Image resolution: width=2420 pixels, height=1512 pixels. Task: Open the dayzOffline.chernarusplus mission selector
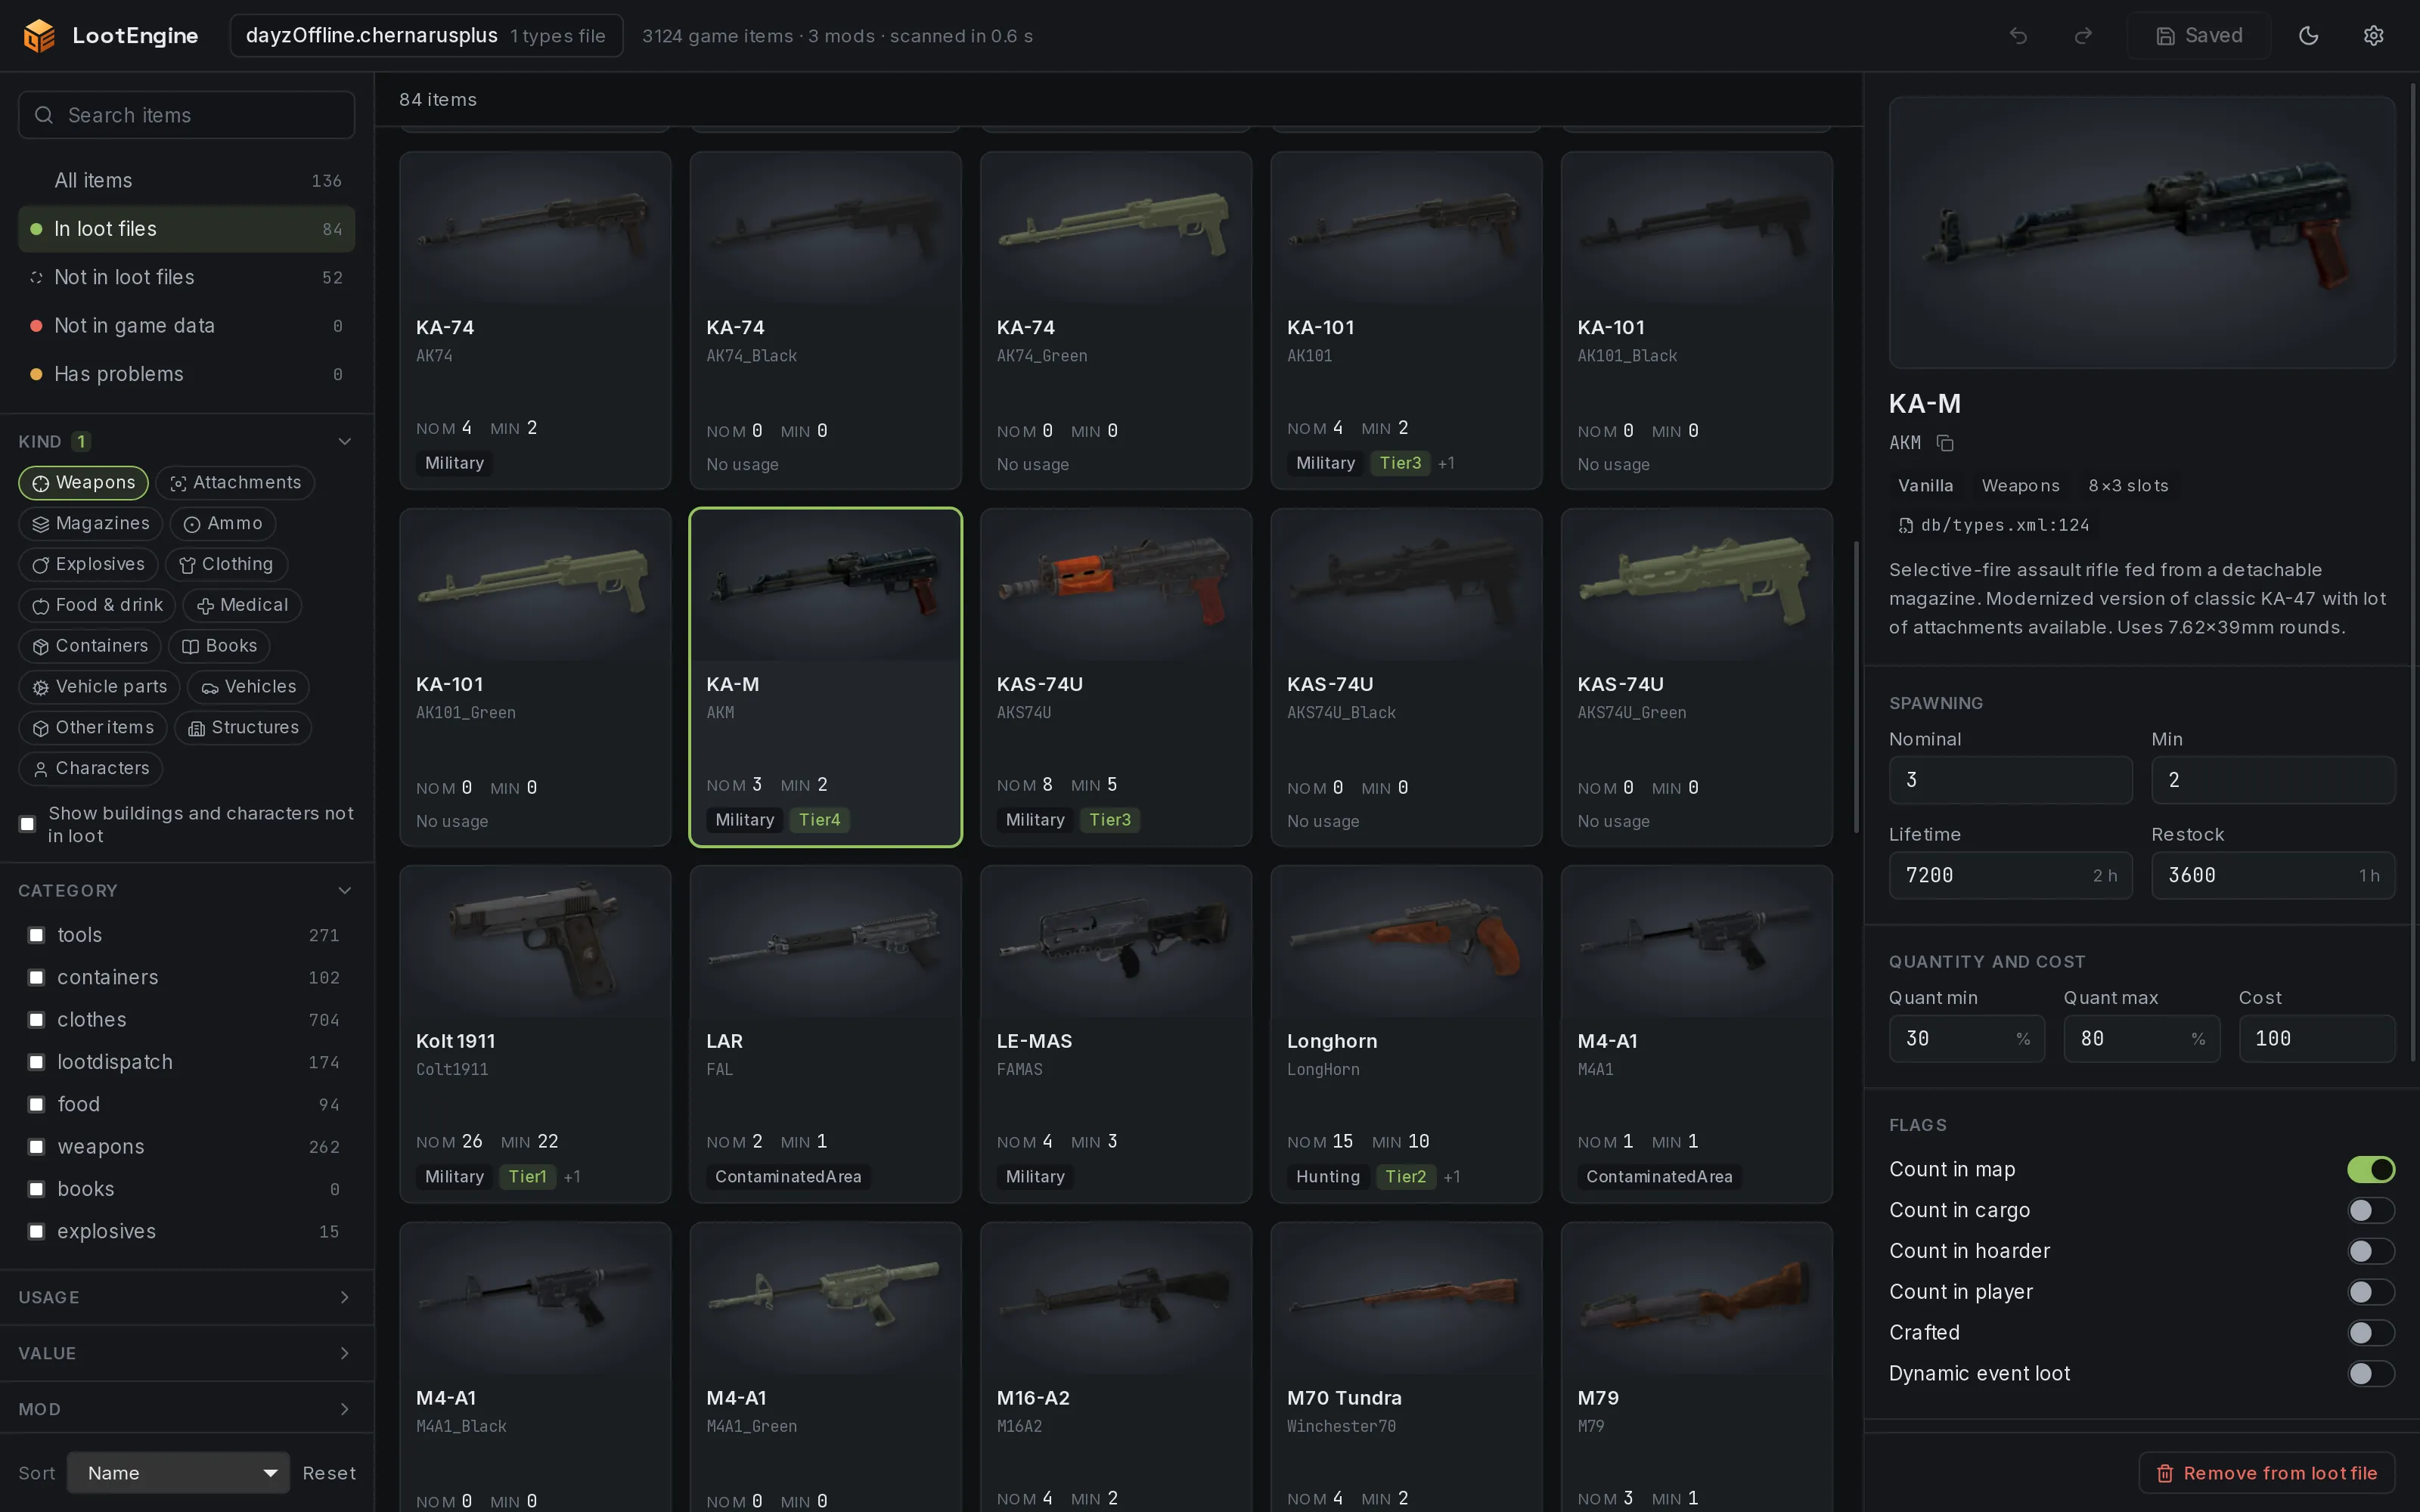(x=427, y=36)
